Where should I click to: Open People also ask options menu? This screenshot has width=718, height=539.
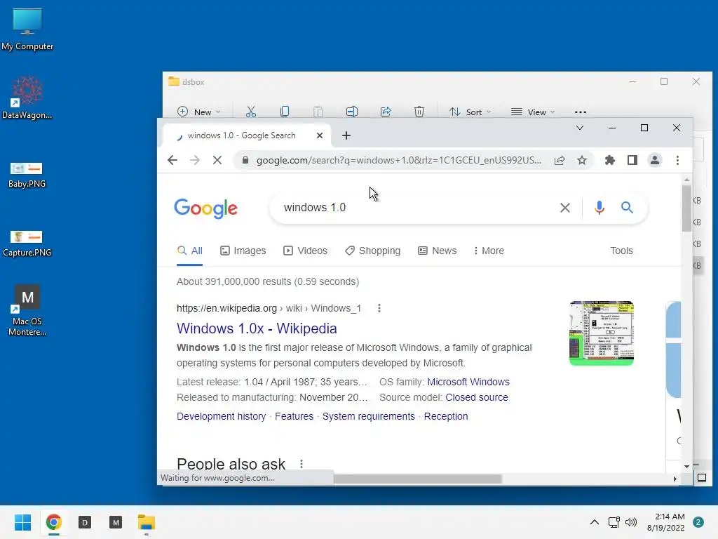[x=302, y=464]
